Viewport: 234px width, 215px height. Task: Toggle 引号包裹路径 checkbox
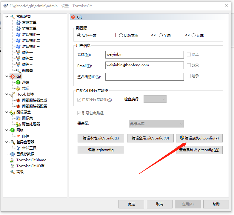pos(79,113)
